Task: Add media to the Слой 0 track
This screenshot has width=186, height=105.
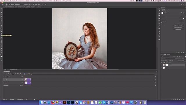Action: tap(155, 80)
